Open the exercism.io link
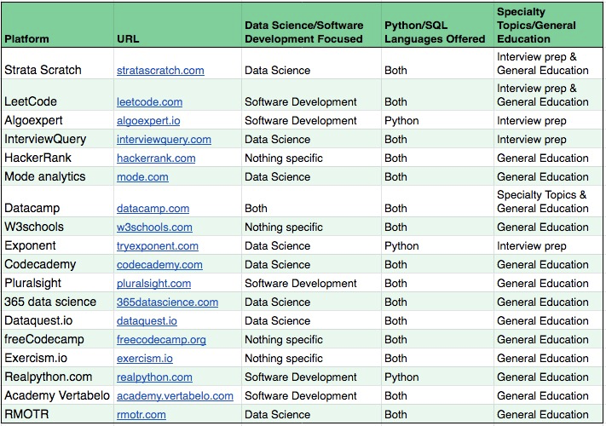This screenshot has width=606, height=426. pos(145,359)
